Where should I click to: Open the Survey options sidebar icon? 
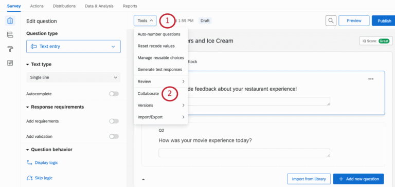(10, 63)
